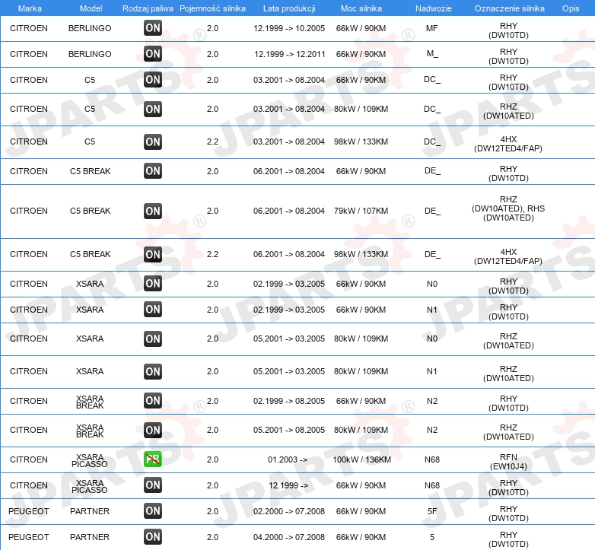Viewport: 595px width, 550px height.
Task: Click ON icon for XSARA N1 66kW row
Action: pyautogui.click(x=153, y=309)
